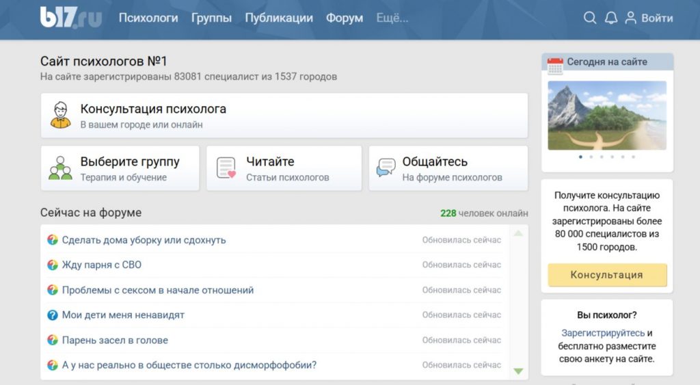Open Читайте статьи психологов card
The height and width of the screenshot is (385, 700).
point(284,168)
